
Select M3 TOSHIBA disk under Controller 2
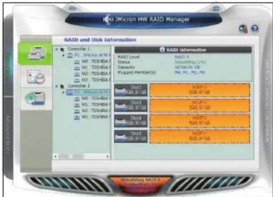point(96,117)
